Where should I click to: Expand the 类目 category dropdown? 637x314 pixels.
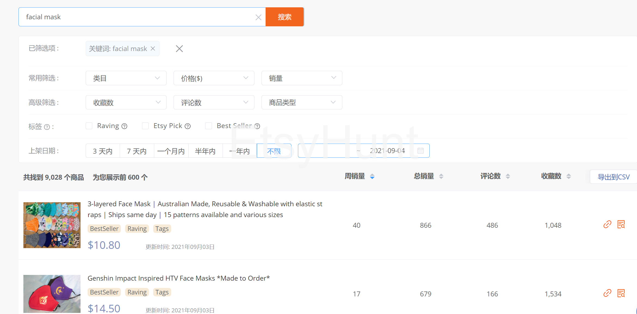[126, 78]
